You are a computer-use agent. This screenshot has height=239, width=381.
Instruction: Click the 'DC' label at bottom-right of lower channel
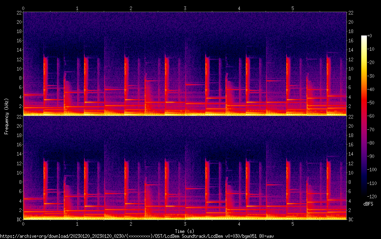click(x=351, y=220)
